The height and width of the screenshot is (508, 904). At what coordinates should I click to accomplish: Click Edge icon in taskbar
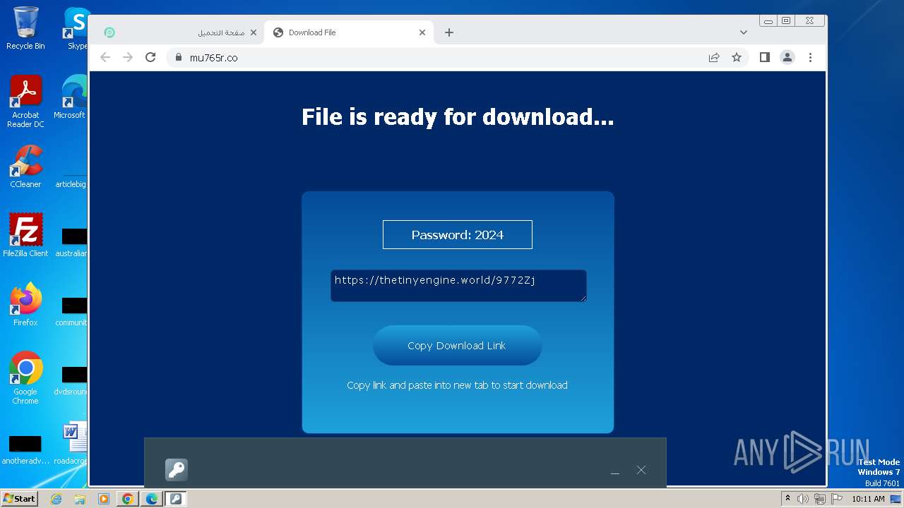pos(152,499)
